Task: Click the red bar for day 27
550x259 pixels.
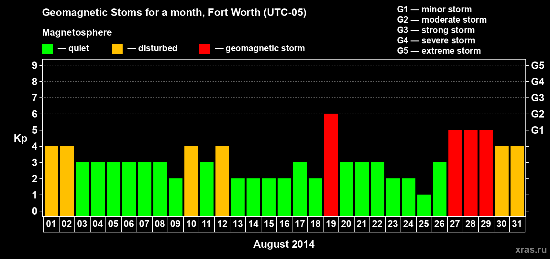Action: [x=455, y=173]
